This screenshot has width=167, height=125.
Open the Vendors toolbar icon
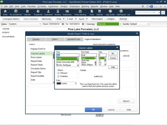pos(58,12)
